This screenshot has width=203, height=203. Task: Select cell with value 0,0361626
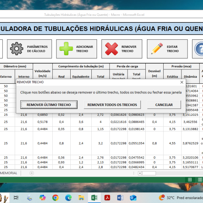tap(119, 115)
